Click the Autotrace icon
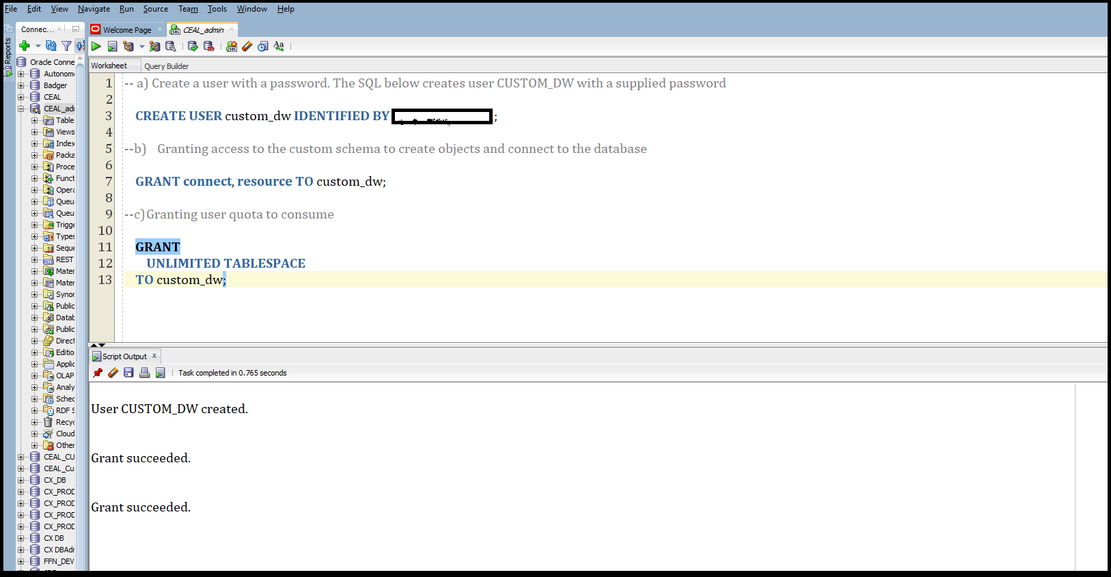This screenshot has height=577, width=1111. tap(155, 46)
